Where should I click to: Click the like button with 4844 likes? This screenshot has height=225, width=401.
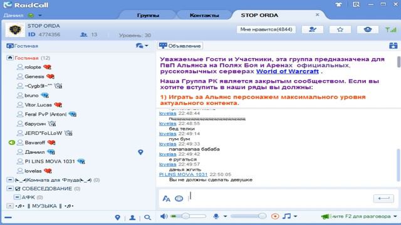(266, 29)
